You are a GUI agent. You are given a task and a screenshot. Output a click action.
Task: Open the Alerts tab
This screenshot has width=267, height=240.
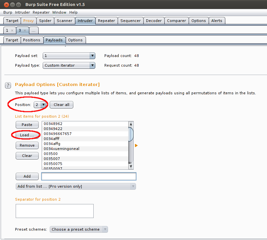tap(217, 21)
